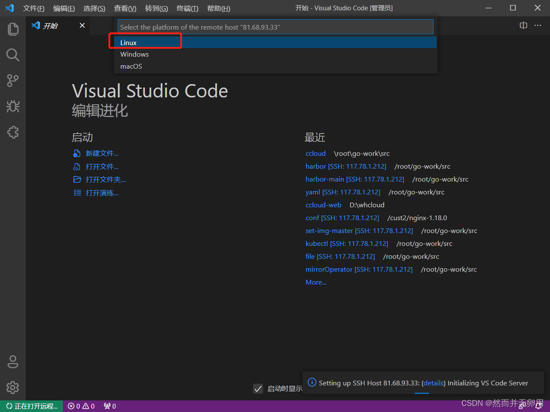Open recent harbor-main [SSH: 117.78.1.212]
This screenshot has width=550, height=412.
coord(355,179)
